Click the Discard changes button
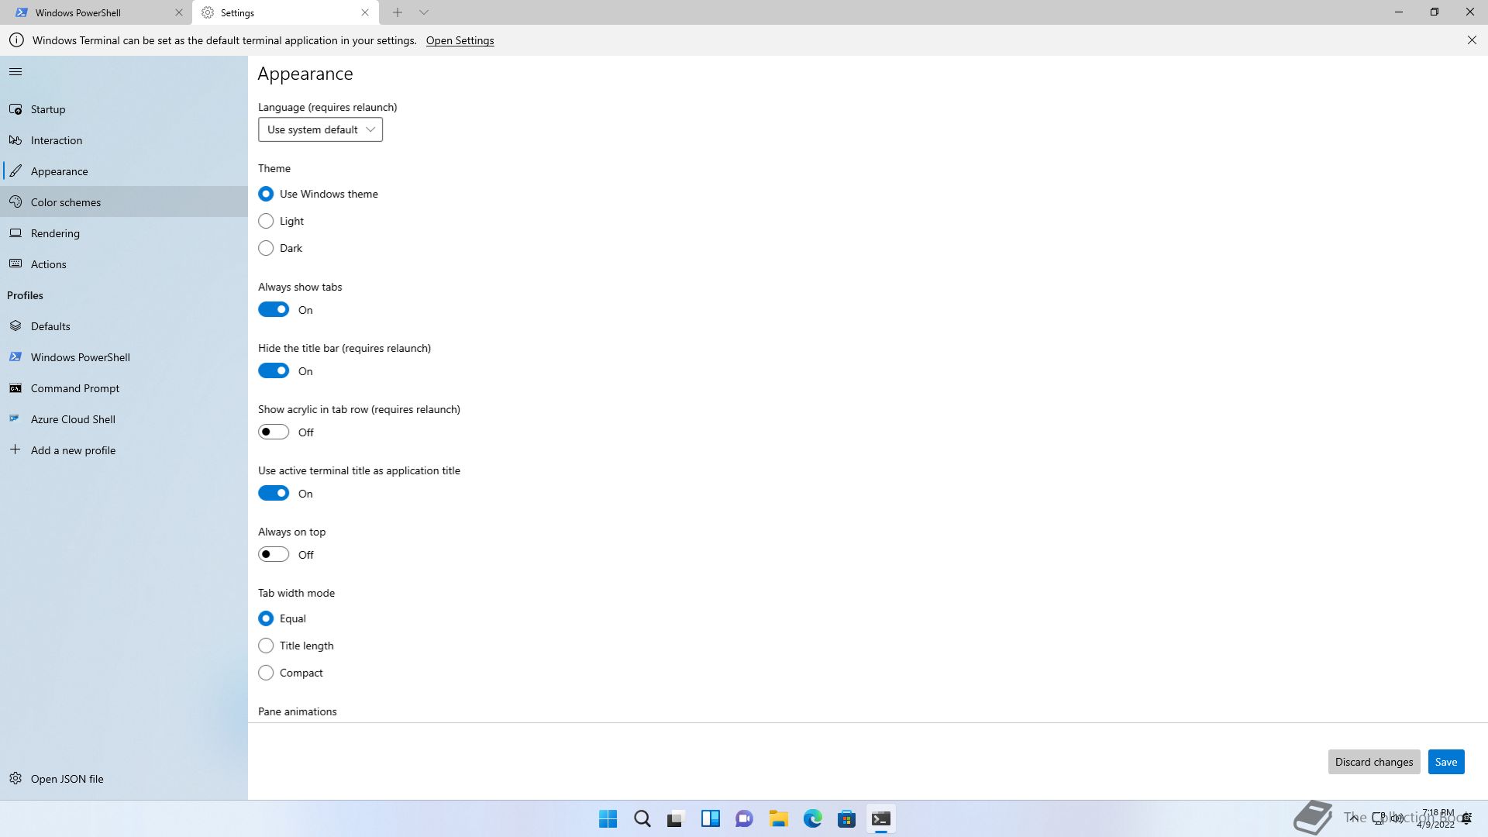Screen dimensions: 1488x837 [1374, 762]
